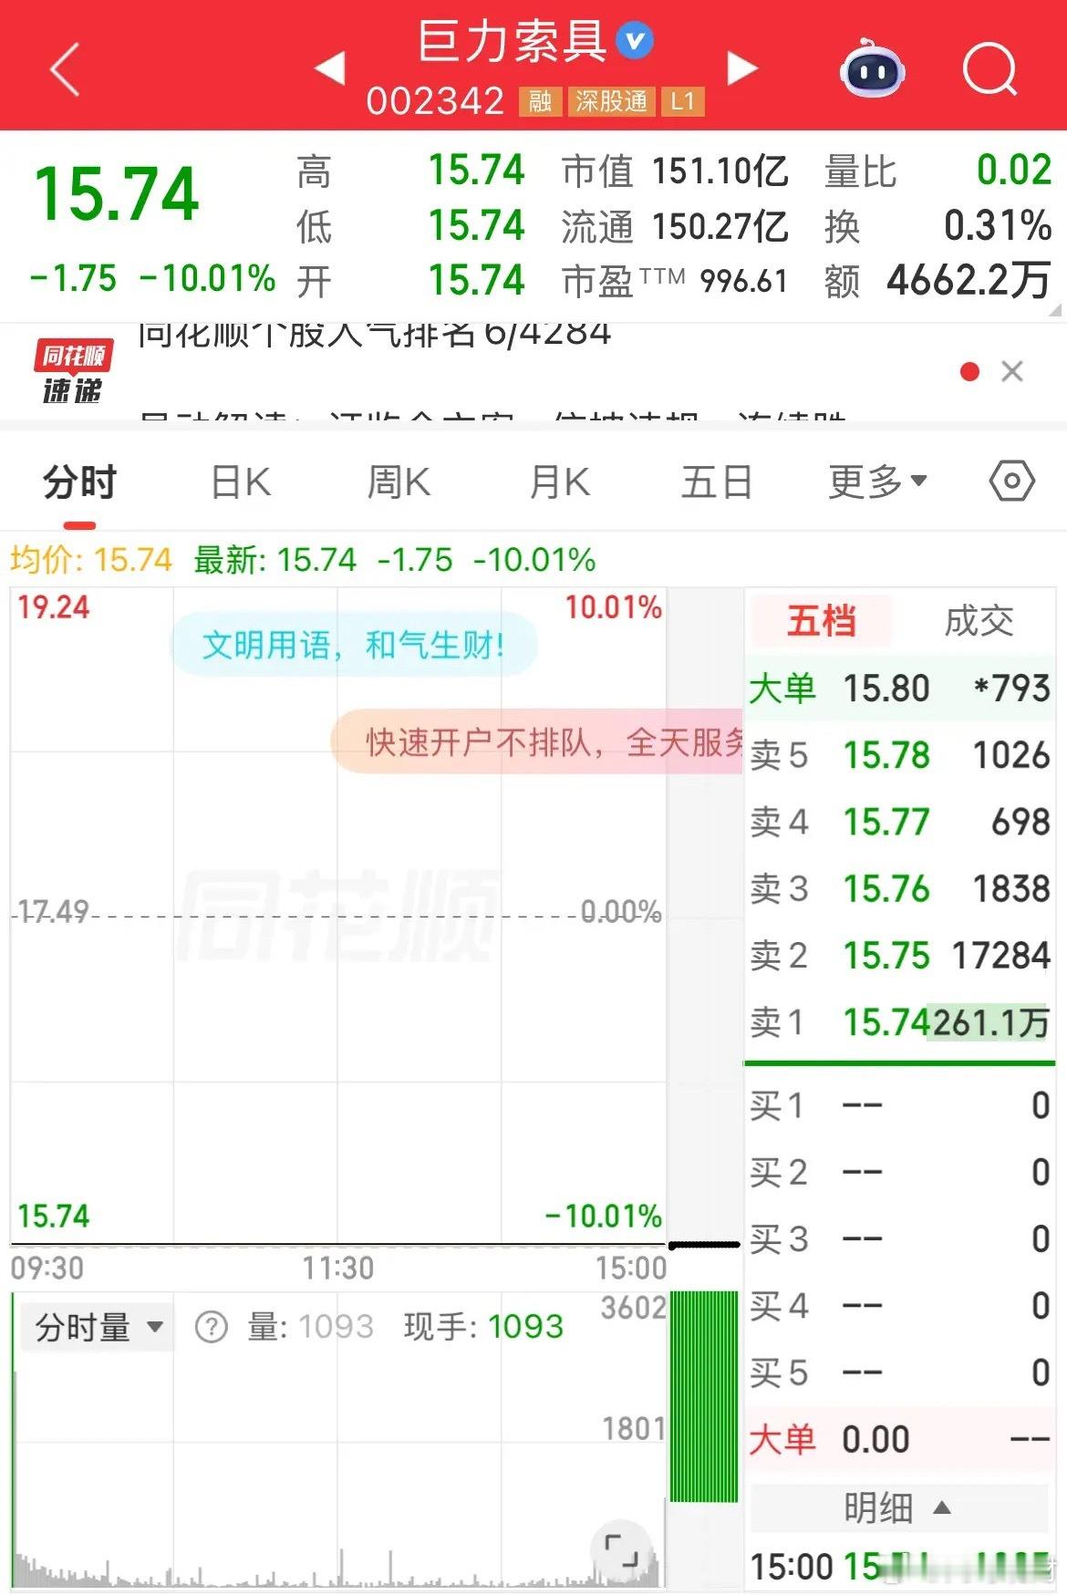Tap the 卖1 15.74 order row
This screenshot has height=1595, width=1067.
[x=899, y=1022]
